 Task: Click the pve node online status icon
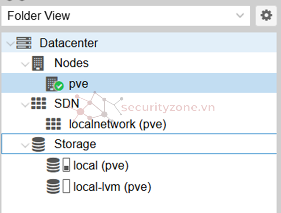59,86
